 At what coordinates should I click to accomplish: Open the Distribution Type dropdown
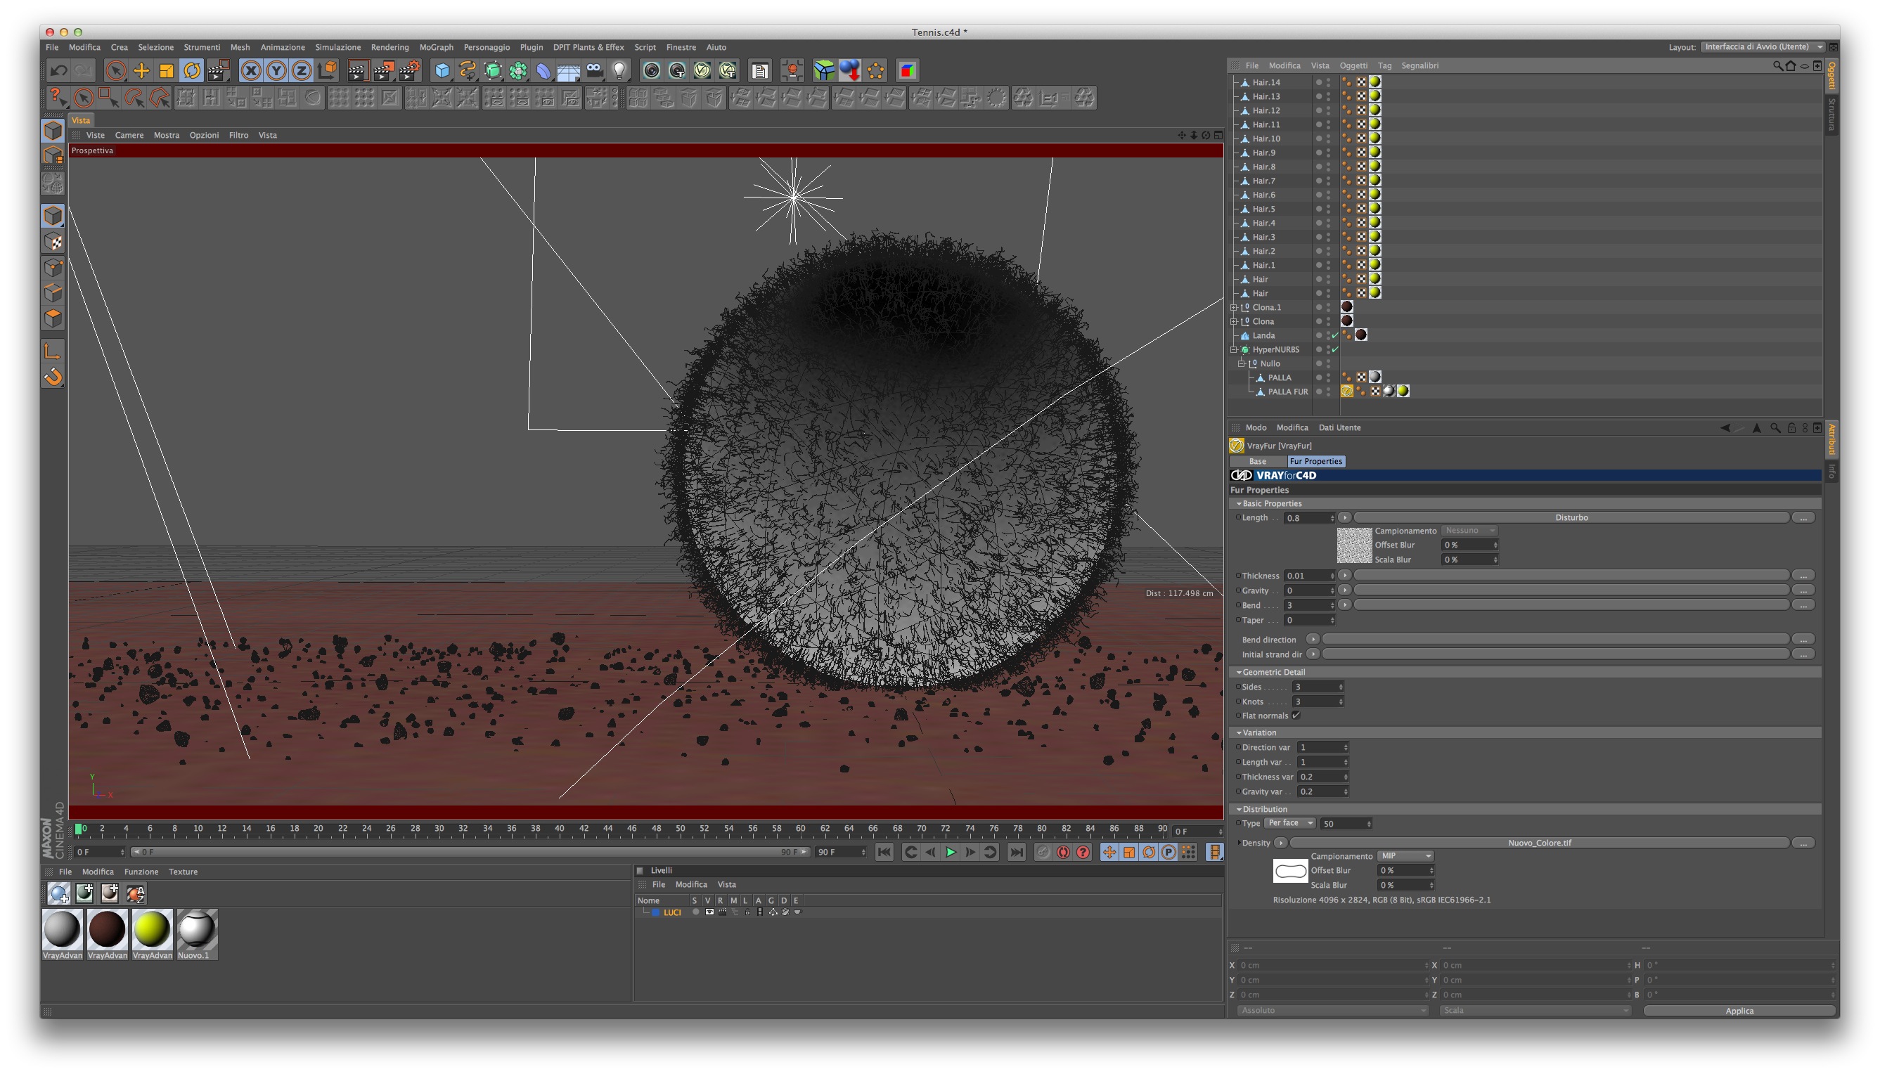click(x=1289, y=823)
